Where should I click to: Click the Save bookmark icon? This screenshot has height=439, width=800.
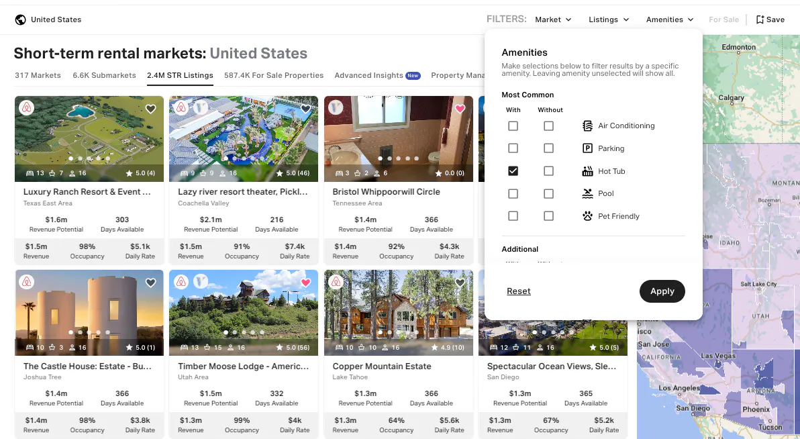click(760, 19)
